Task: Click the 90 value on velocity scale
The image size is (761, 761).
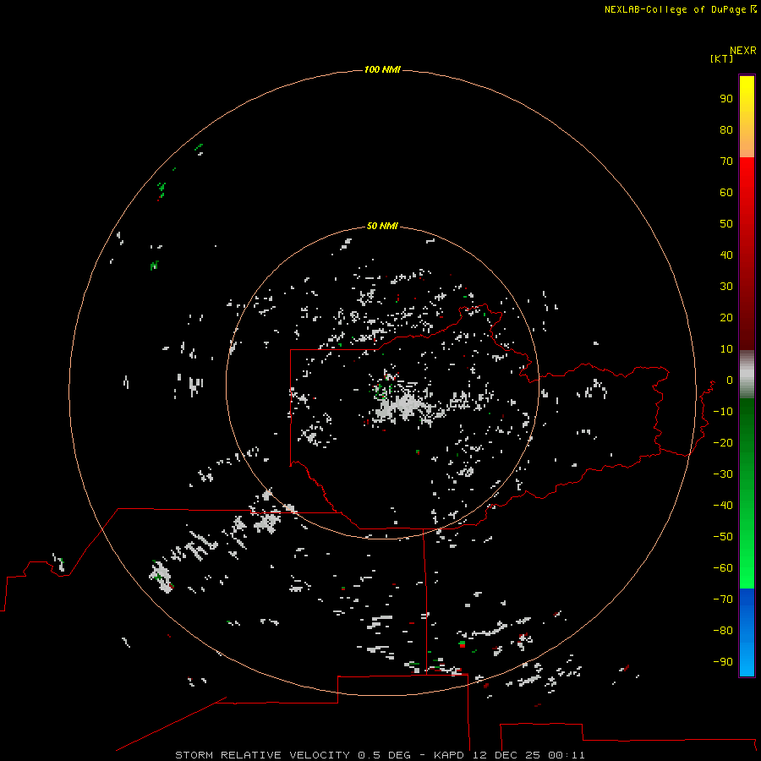Action: click(x=726, y=99)
